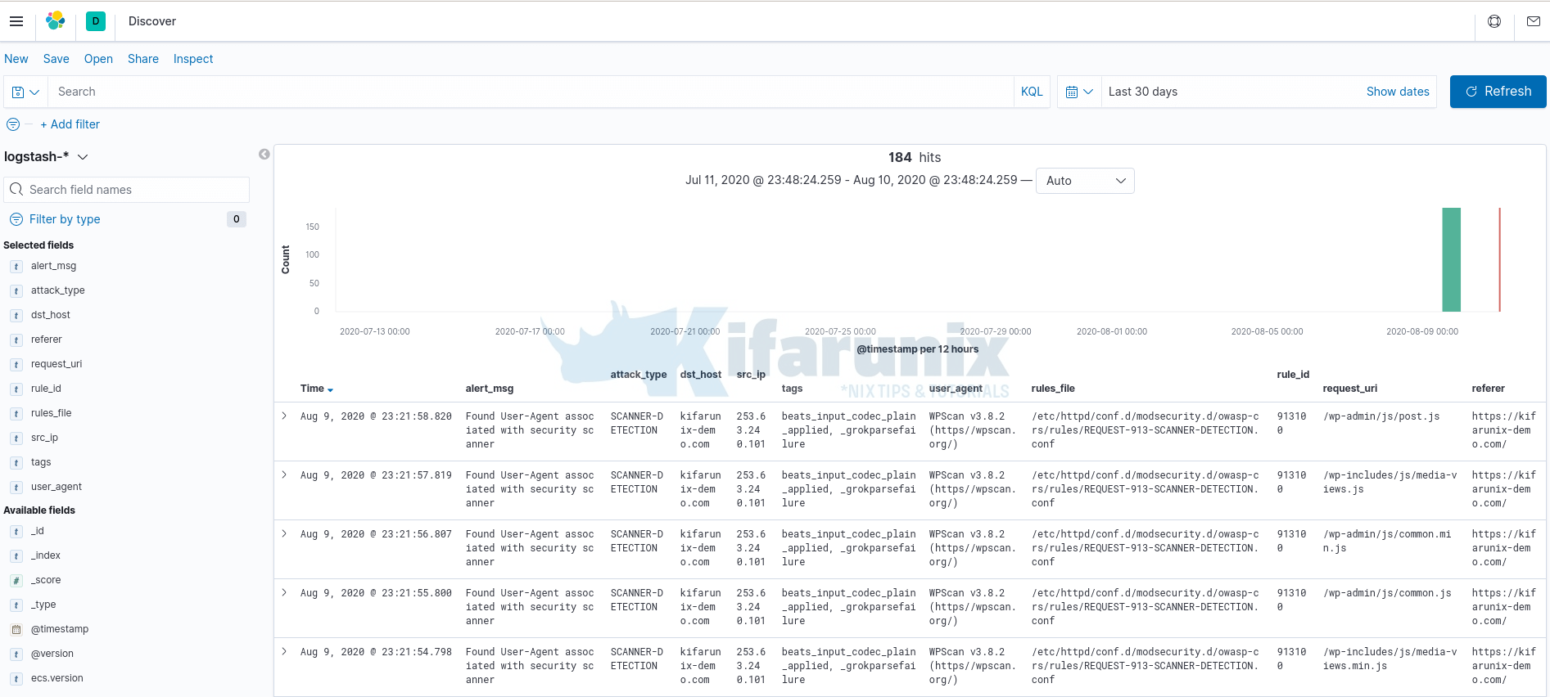Open the saved query menu icon
Image resolution: width=1550 pixels, height=697 pixels.
(x=25, y=92)
